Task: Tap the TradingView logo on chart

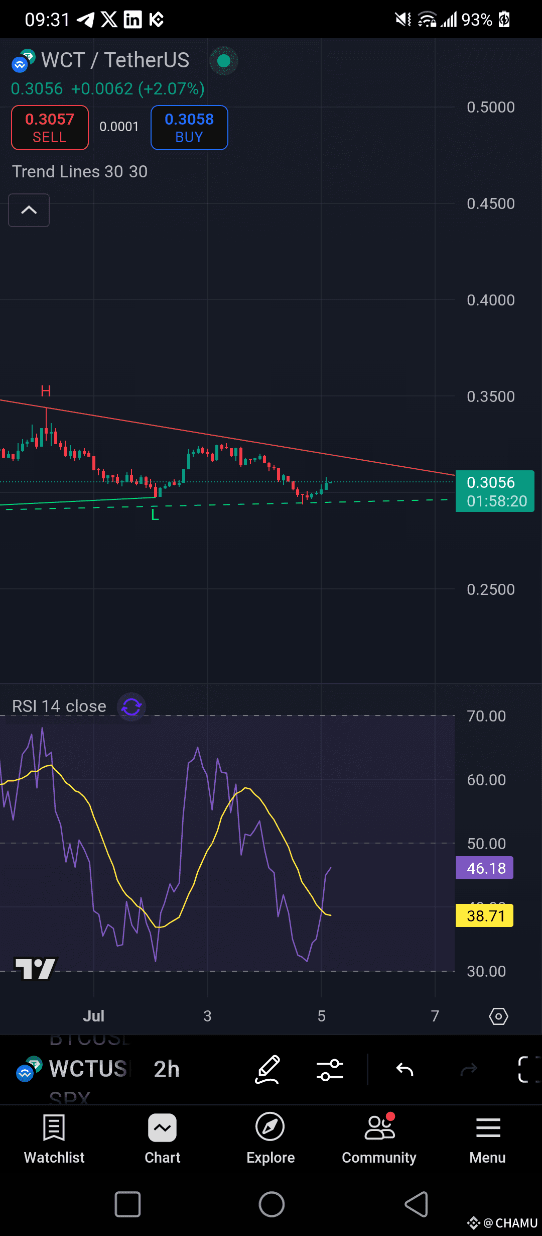Action: coord(35,969)
